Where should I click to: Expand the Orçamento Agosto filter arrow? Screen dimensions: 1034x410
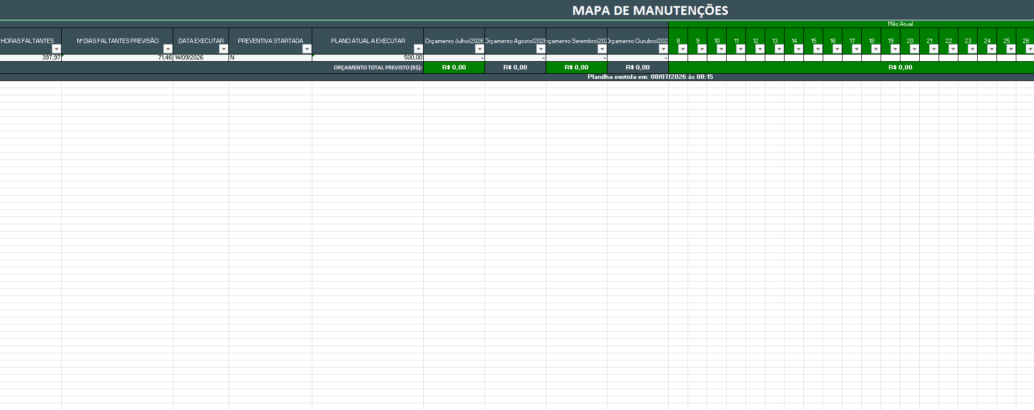coord(541,49)
